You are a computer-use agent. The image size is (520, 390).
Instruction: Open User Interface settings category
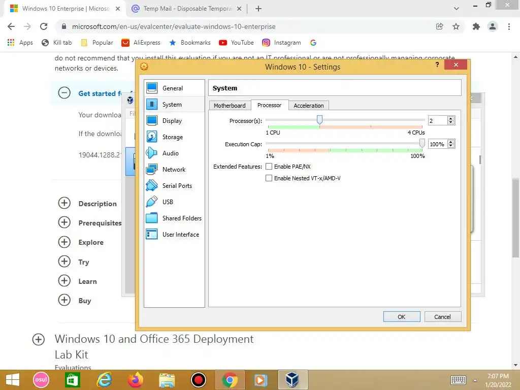point(174,234)
